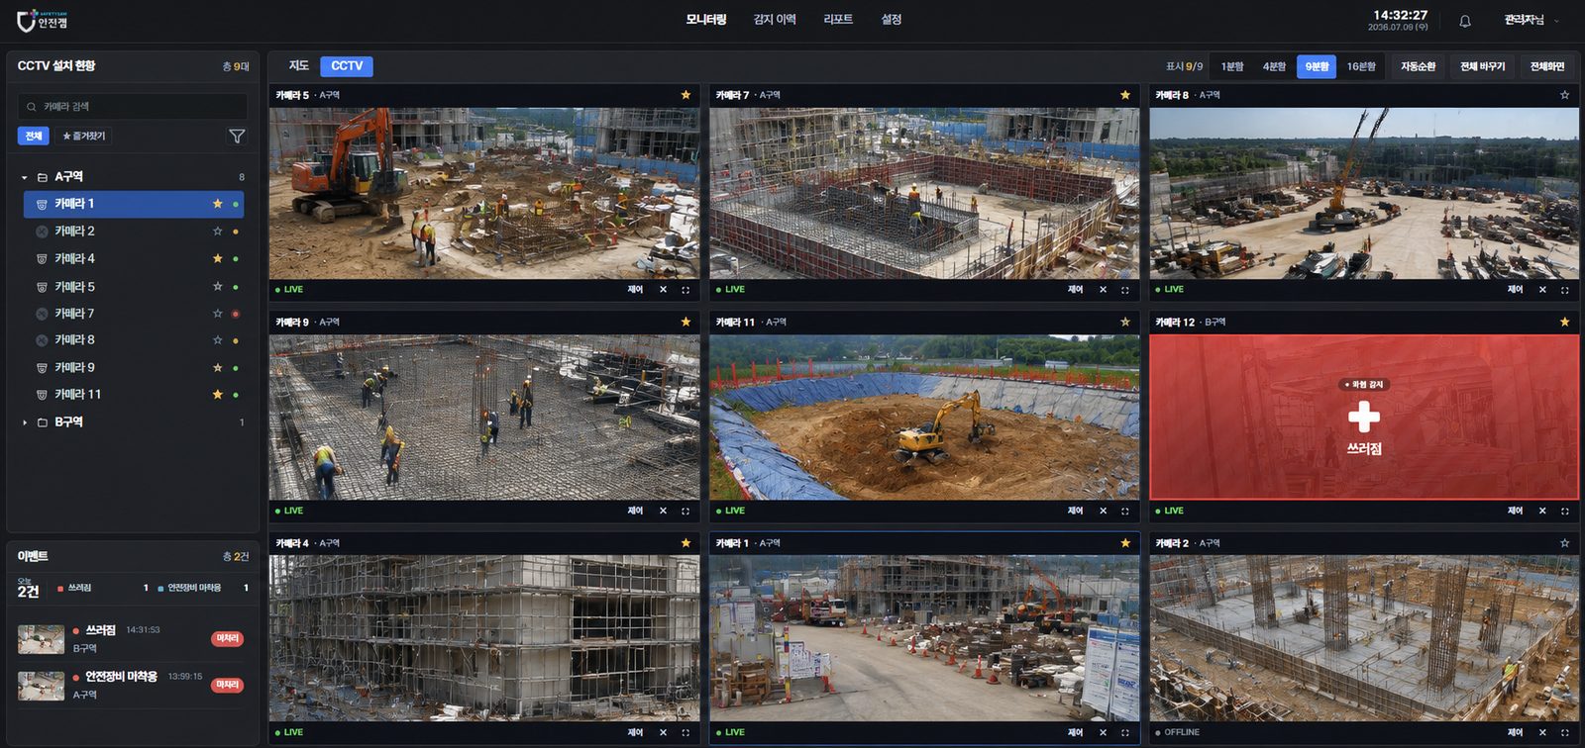Toggle favorite star on 카메라 8 tile header

click(1564, 95)
